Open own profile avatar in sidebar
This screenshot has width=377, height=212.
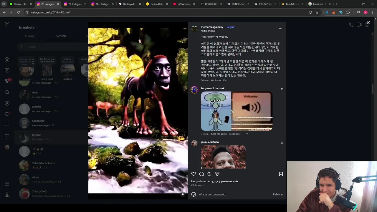[x=7, y=147]
